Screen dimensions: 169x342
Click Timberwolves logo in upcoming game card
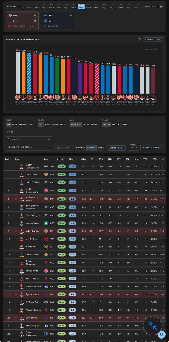[45, 21]
